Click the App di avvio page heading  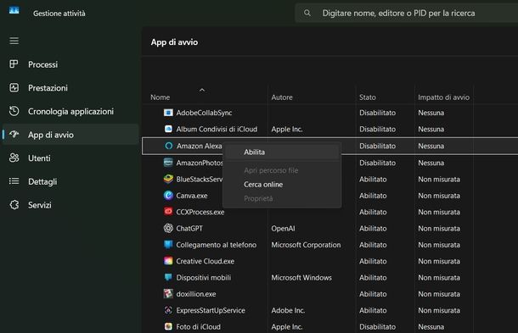(x=174, y=42)
